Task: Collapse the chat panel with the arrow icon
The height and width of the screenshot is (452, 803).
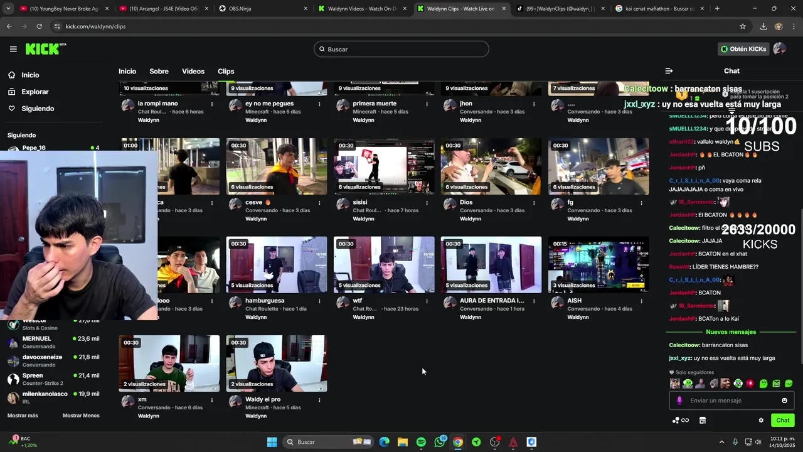Action: pyautogui.click(x=669, y=71)
